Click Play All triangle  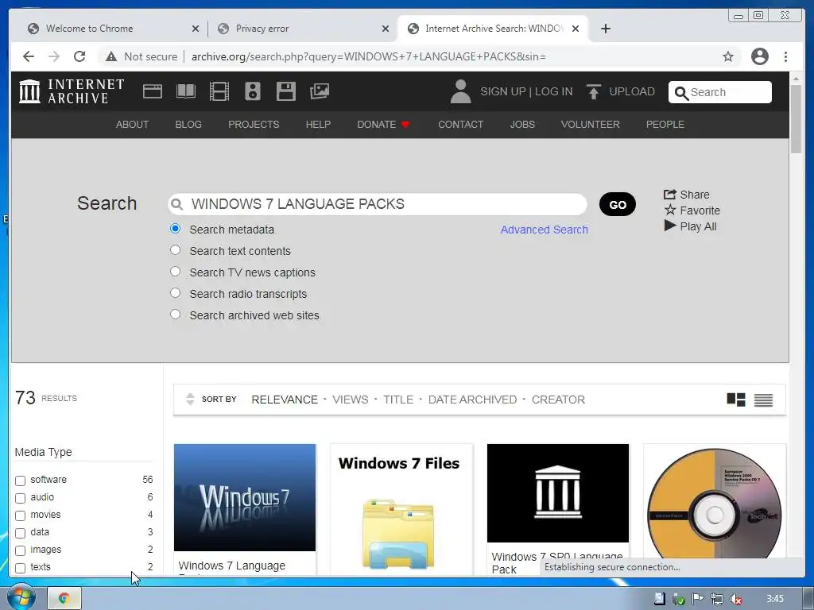[x=691, y=226]
